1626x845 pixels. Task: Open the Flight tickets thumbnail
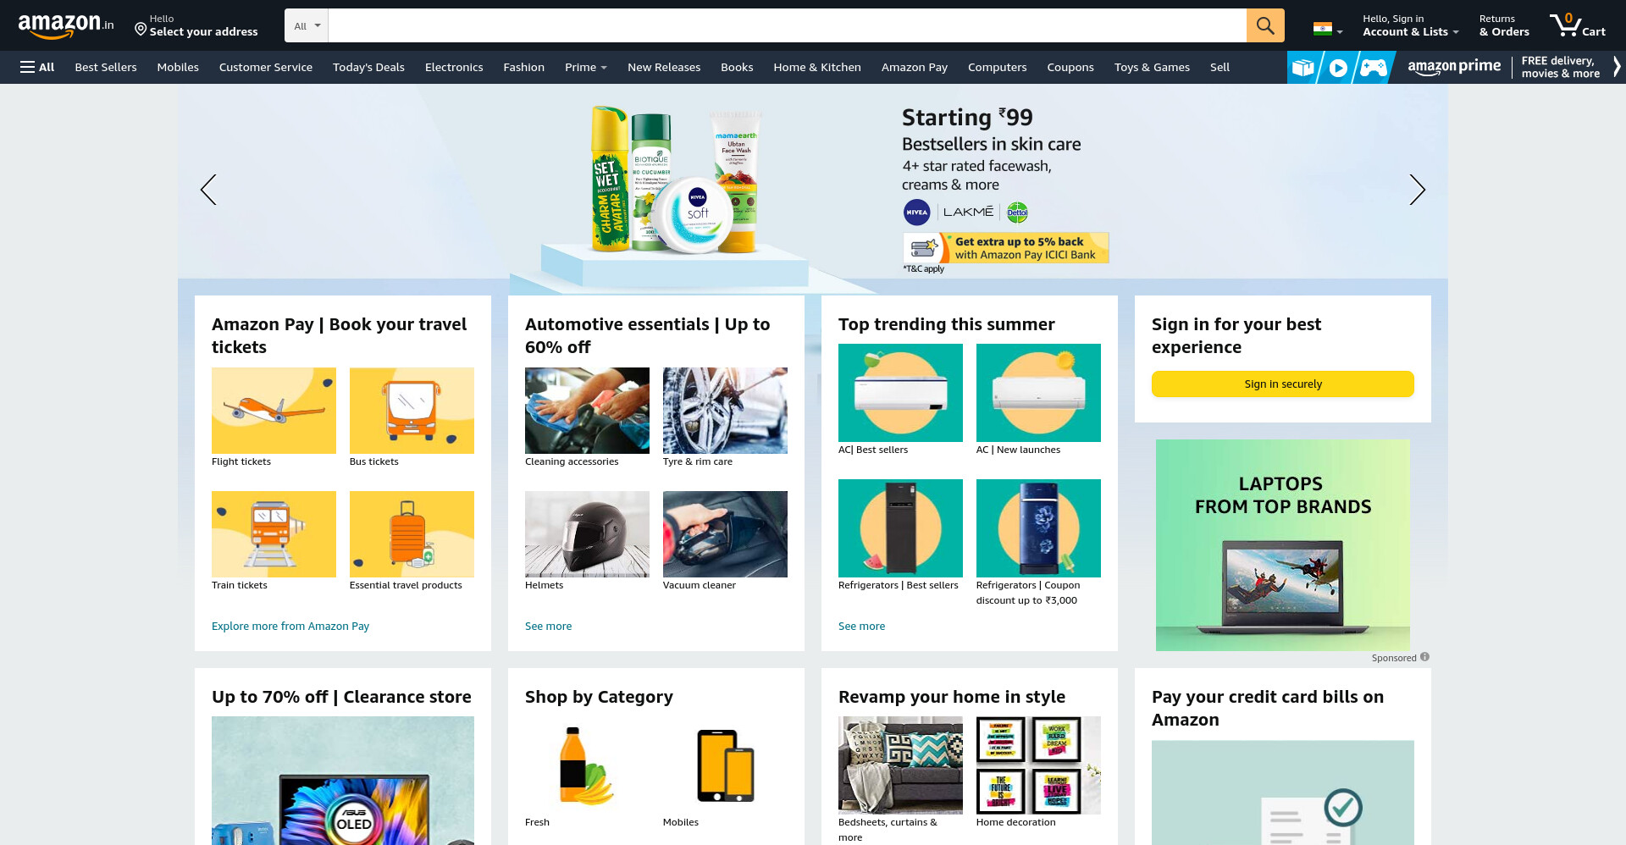274,411
